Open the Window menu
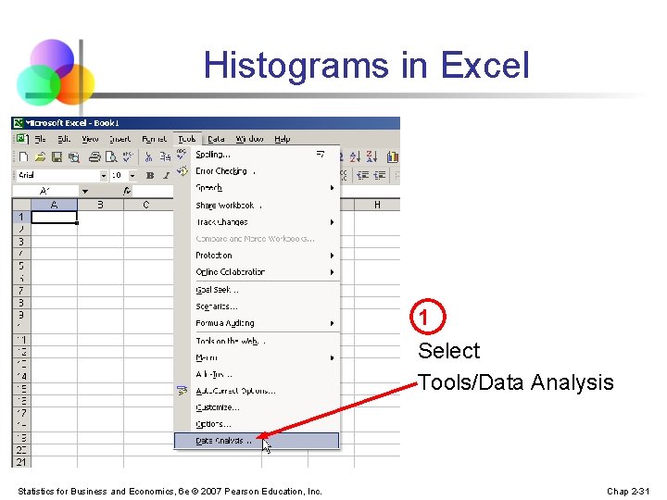The image size is (667, 500). click(x=249, y=139)
